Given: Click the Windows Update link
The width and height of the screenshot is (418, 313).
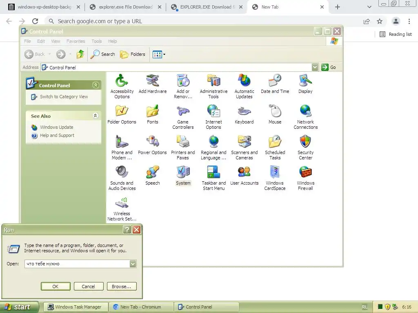Looking at the screenshot, I should pos(56,127).
